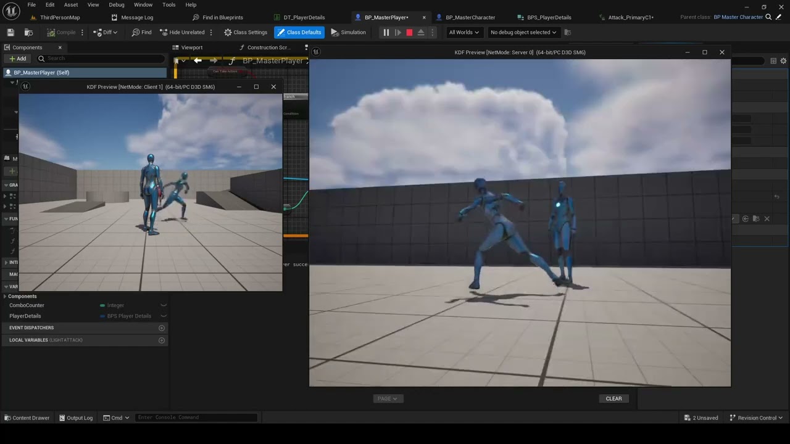Screen dimensions: 790x444
Task: Click the pencil edit icon beside parent class
Action: tap(778, 17)
